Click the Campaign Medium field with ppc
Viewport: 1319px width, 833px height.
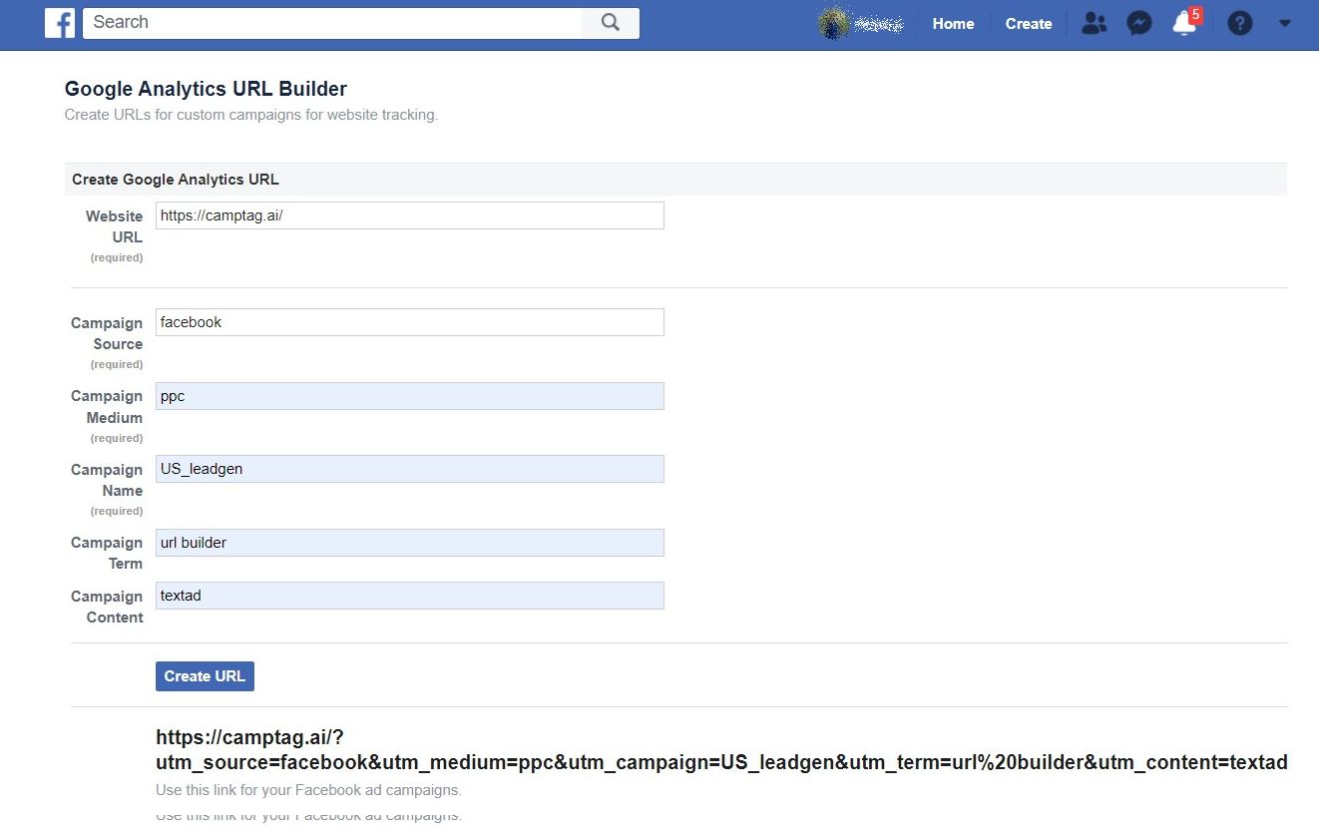[409, 395]
